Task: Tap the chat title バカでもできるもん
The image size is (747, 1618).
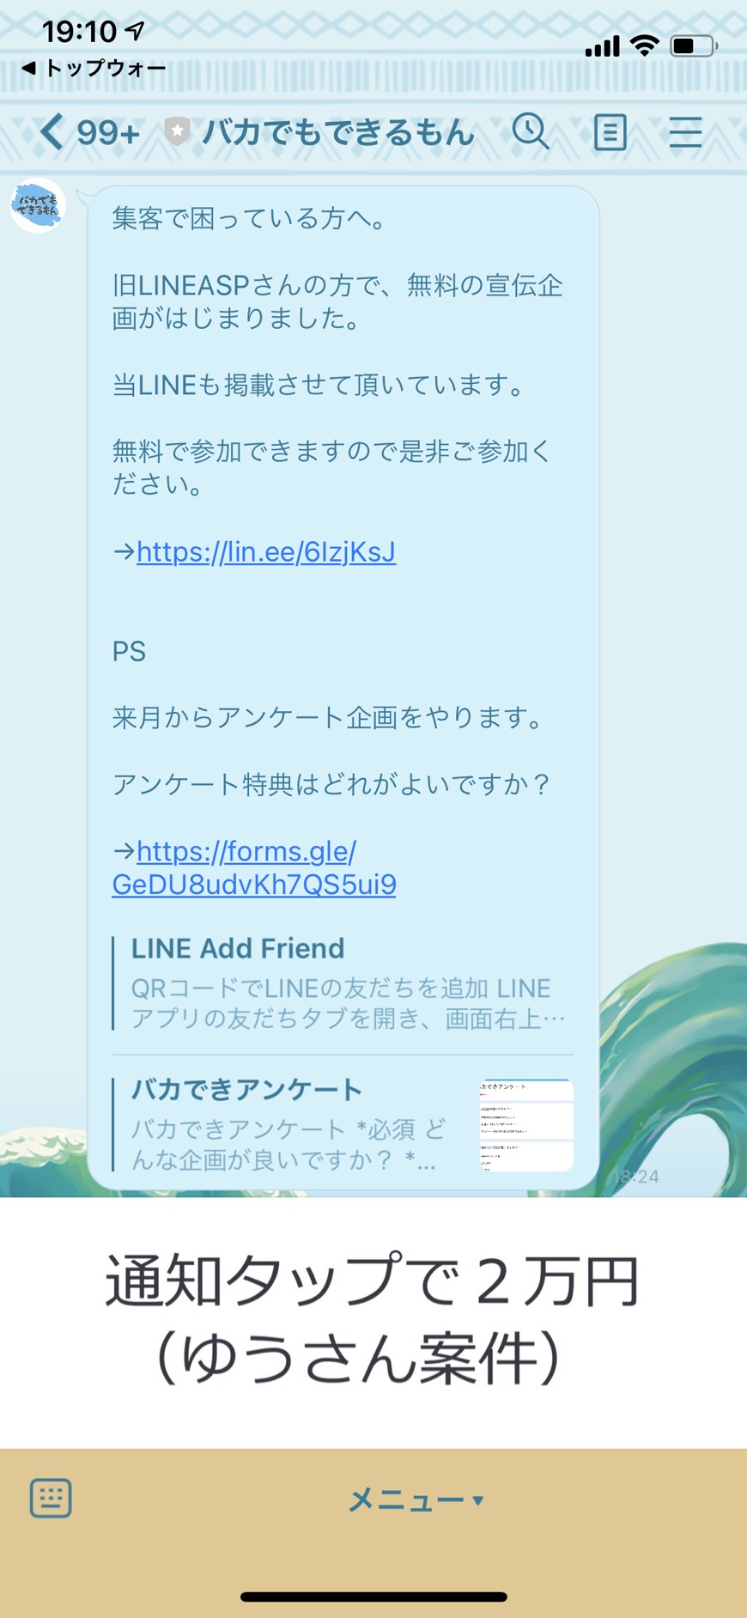Action: [x=338, y=132]
